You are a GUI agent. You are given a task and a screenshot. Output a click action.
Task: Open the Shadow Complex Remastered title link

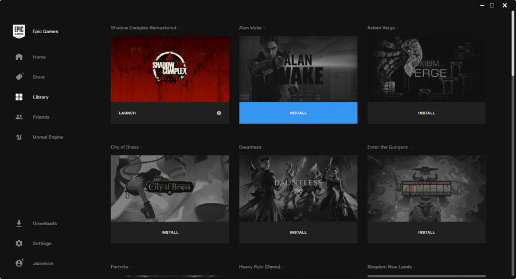[x=143, y=27]
